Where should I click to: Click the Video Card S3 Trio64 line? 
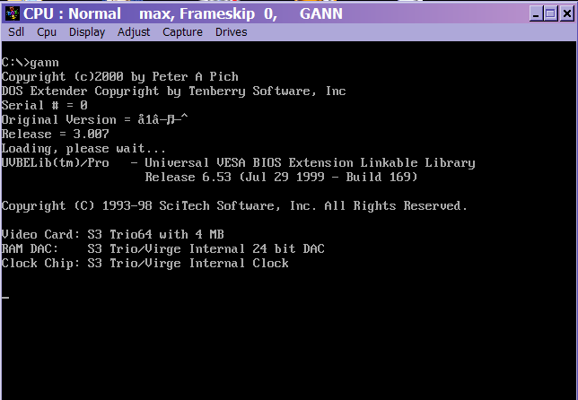point(112,235)
